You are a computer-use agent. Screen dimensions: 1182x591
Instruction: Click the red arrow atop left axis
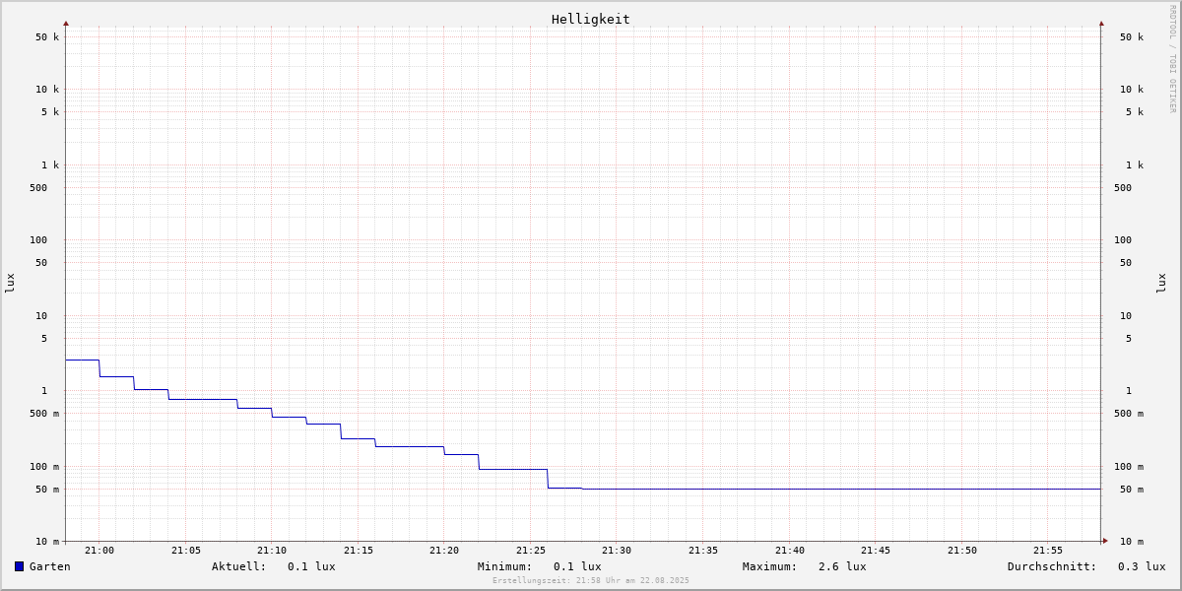pos(66,23)
